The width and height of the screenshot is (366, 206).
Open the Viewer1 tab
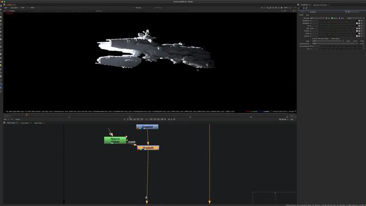[10, 5]
